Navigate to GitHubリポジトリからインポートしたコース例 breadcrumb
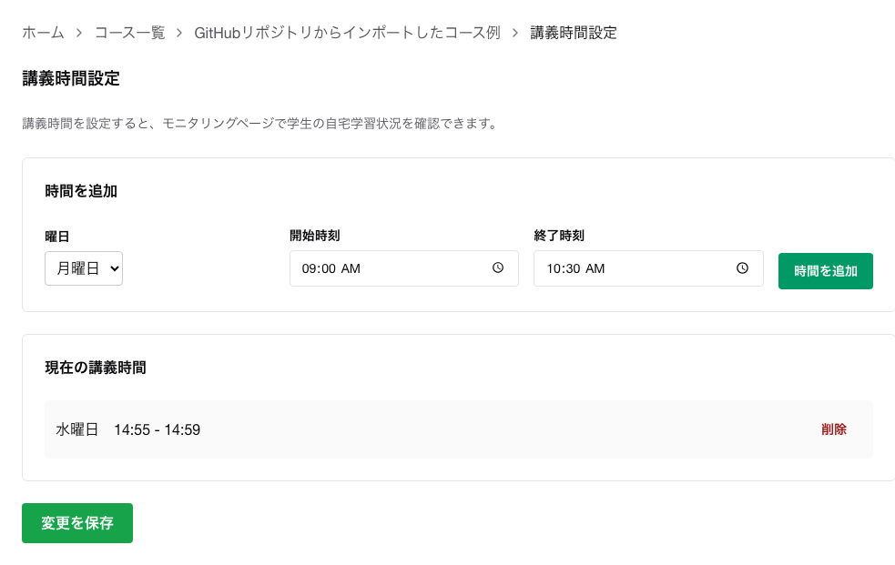This screenshot has width=895, height=565. point(348,33)
